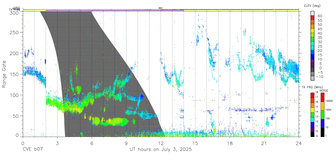The height and width of the screenshot is (155, 336).
Task: Click the '40' label on ELEV colorbar
Action: pos(320,33)
